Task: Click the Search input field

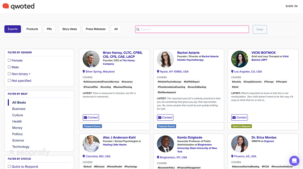Action: coord(192,29)
